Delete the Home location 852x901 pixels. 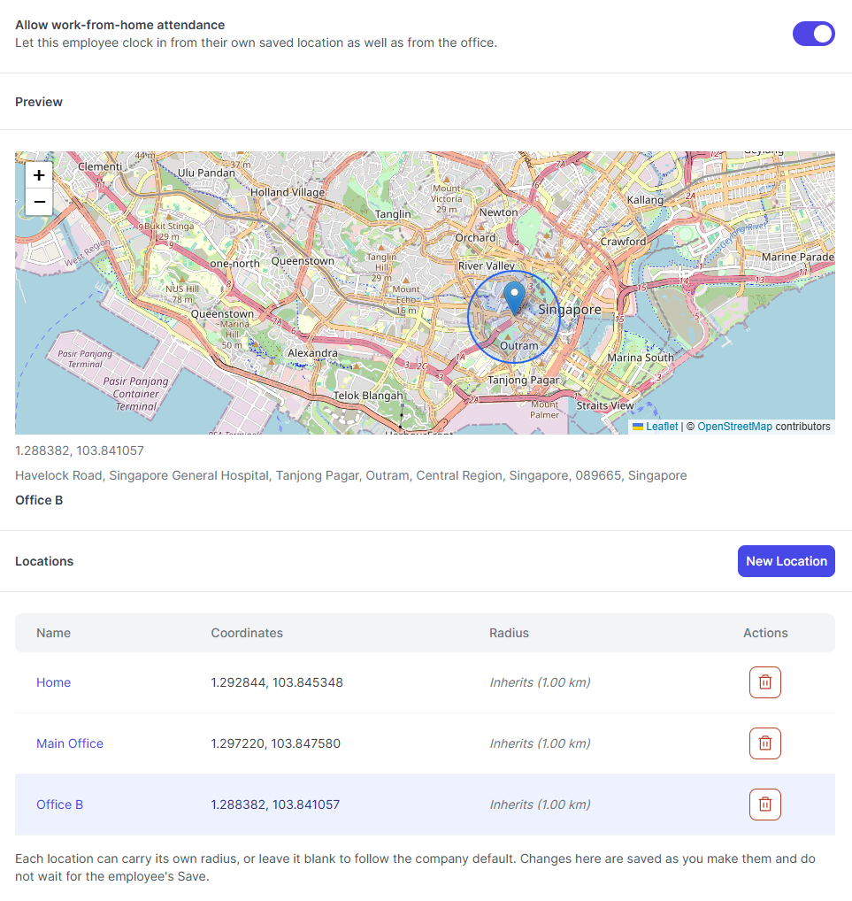pos(764,682)
